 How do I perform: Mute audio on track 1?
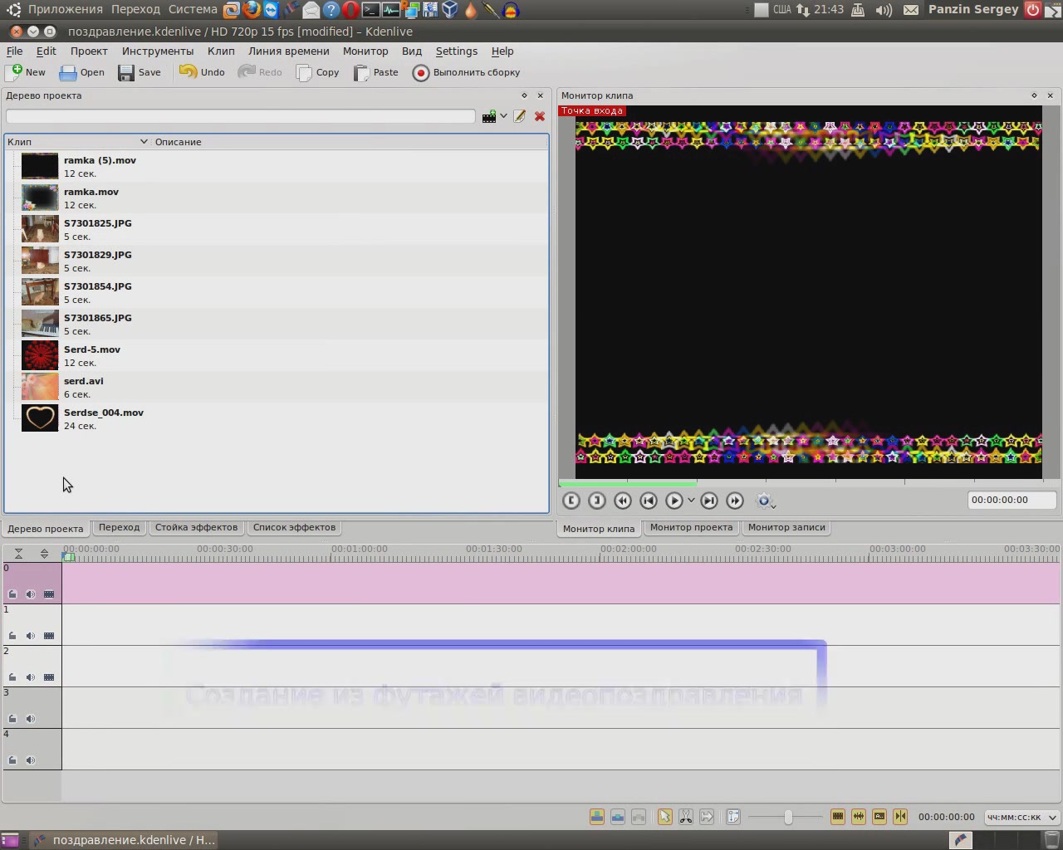31,636
